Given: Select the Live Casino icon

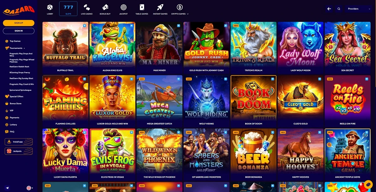Looking at the screenshot, I should point(87,7).
